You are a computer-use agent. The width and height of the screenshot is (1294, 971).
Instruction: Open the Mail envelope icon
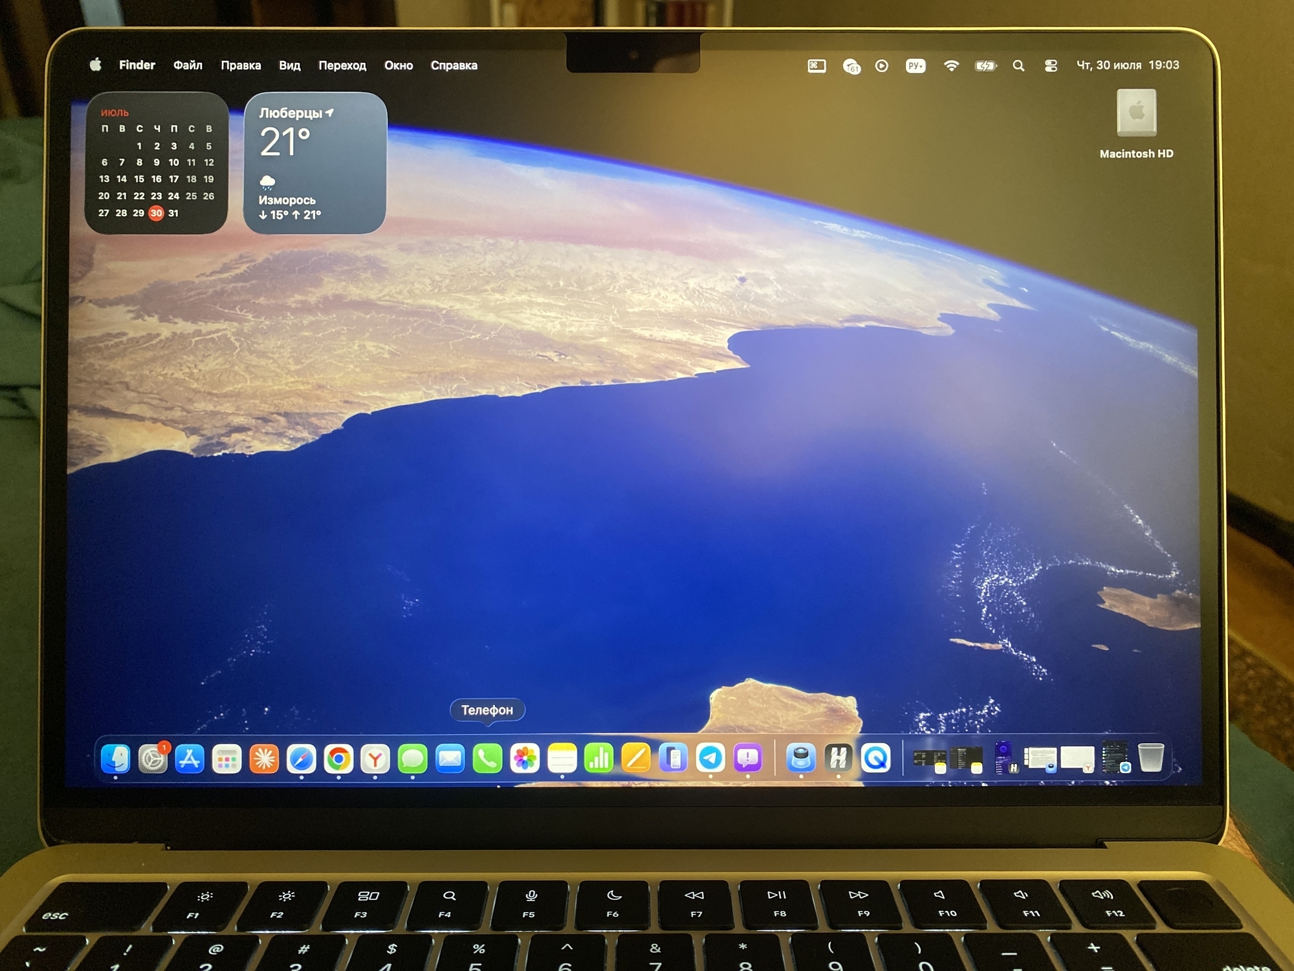[x=450, y=758]
